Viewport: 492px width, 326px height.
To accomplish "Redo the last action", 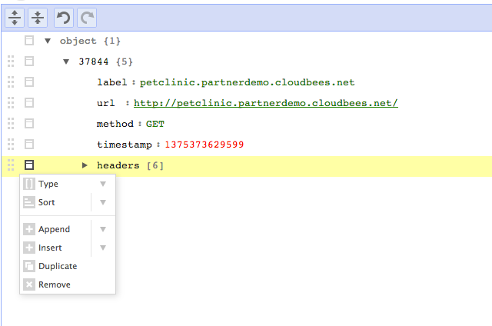I will coord(87,18).
